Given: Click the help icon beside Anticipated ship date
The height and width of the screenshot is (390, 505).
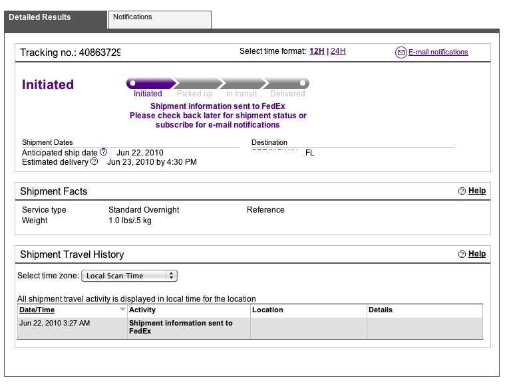Looking at the screenshot, I should point(103,151).
